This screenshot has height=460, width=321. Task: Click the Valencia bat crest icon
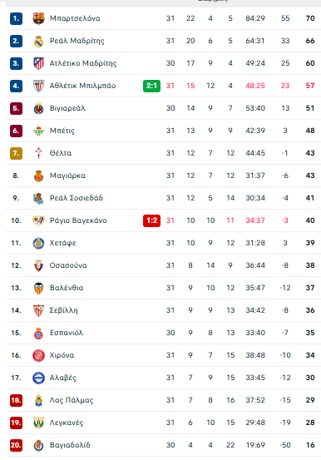coord(38,288)
